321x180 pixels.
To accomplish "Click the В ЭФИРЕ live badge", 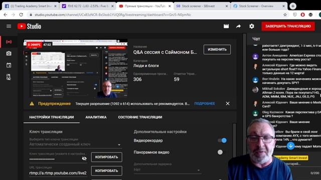I will 34,44.
